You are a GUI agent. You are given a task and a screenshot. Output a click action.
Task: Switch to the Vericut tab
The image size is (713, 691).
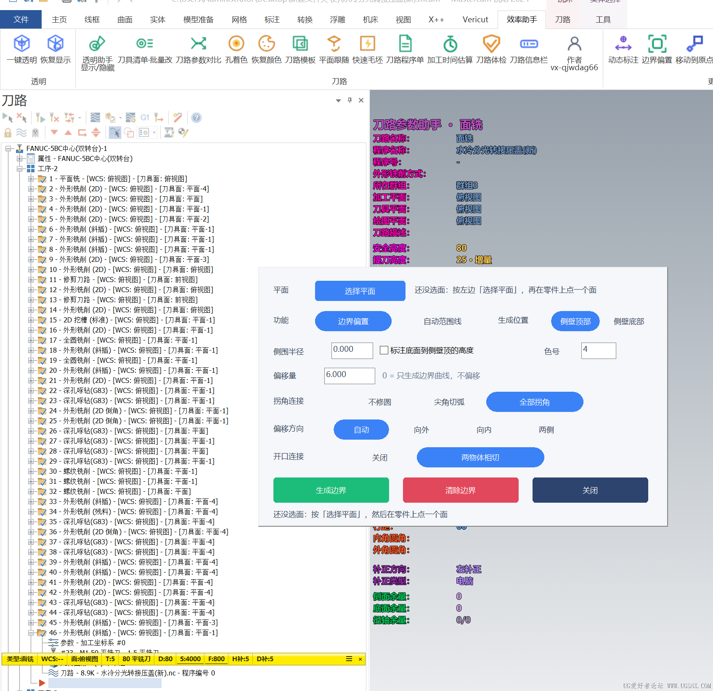[475, 19]
